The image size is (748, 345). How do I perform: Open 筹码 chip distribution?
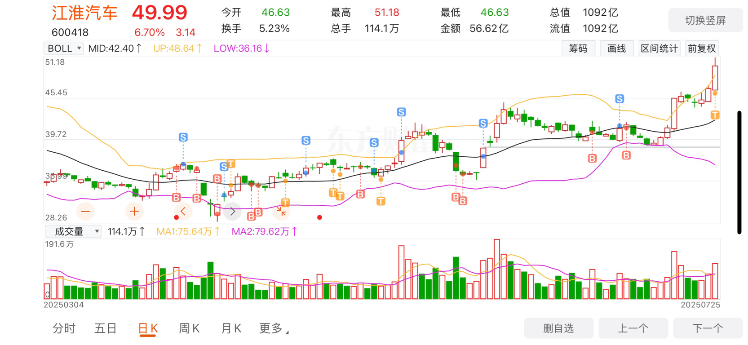578,48
